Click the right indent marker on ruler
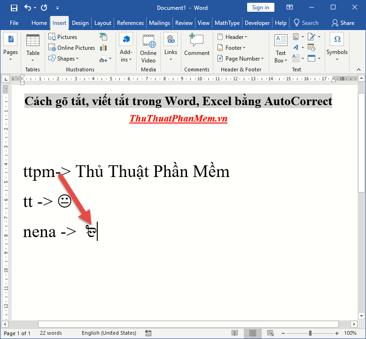The image size is (366, 339). pos(333,80)
